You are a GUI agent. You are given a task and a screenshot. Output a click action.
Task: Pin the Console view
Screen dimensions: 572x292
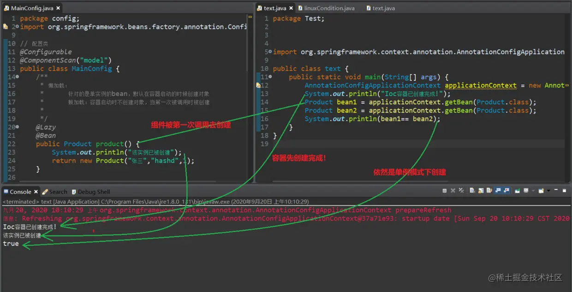click(x=518, y=191)
